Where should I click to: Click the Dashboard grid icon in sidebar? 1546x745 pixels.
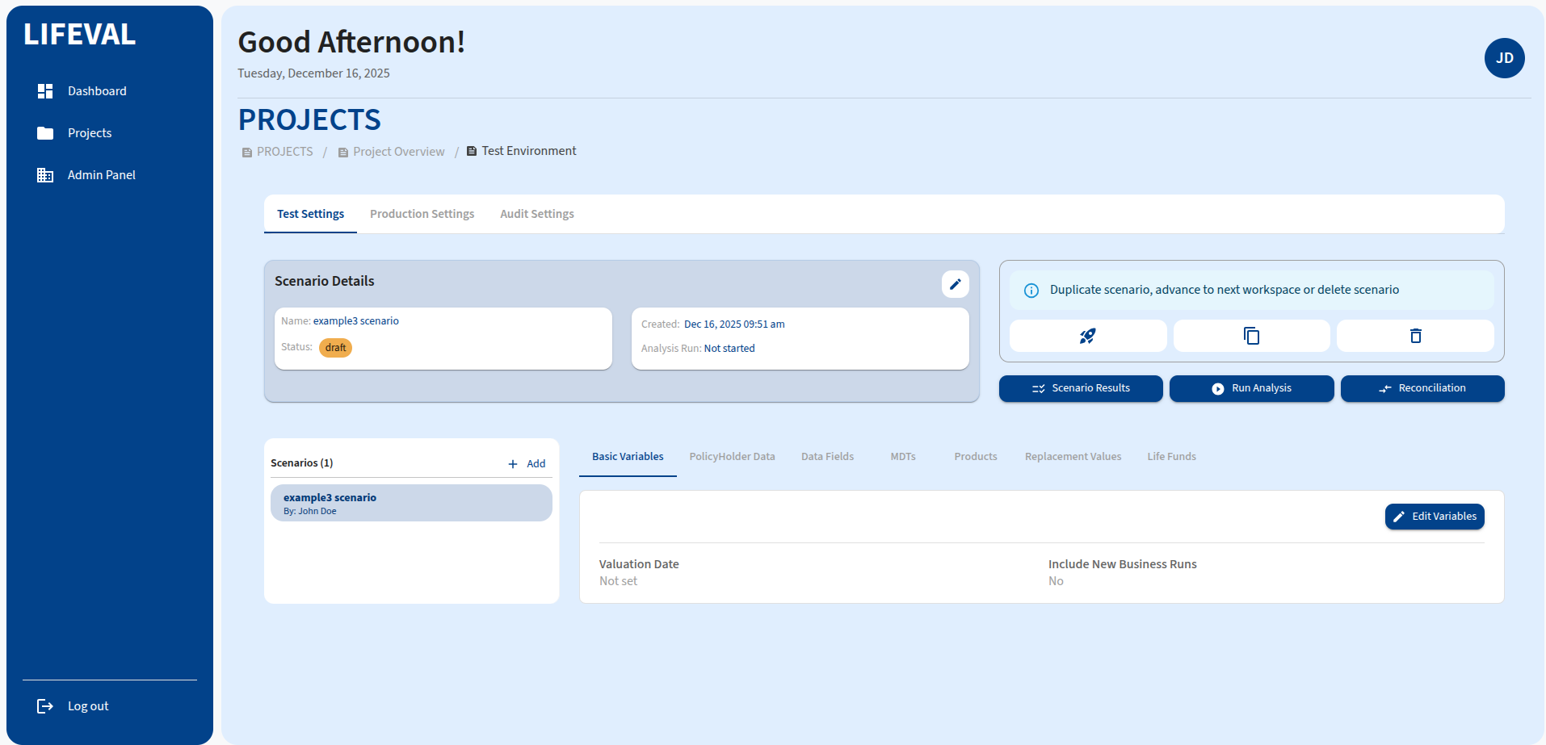tap(45, 91)
